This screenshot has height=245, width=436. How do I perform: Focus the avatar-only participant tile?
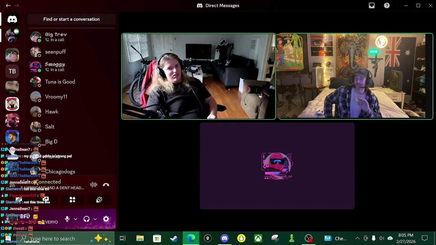pos(277,166)
